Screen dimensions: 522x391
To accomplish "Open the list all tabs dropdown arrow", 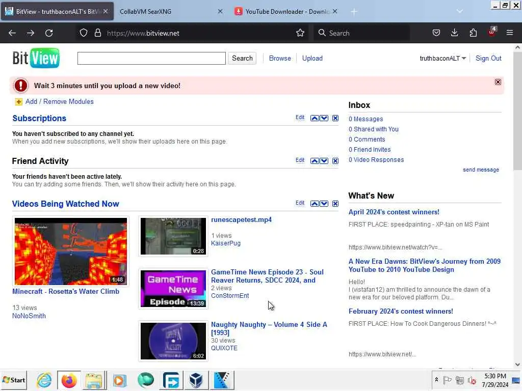I will tap(460, 11).
